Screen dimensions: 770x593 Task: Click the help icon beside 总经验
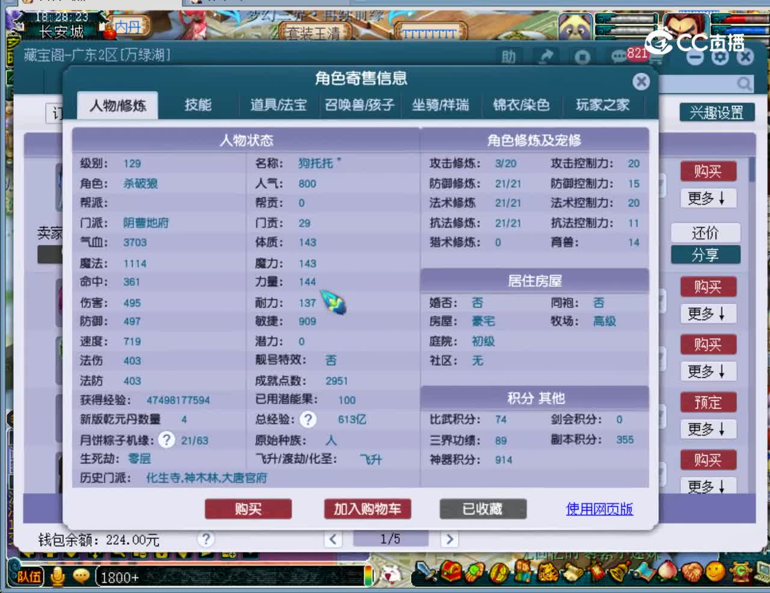pyautogui.click(x=307, y=420)
